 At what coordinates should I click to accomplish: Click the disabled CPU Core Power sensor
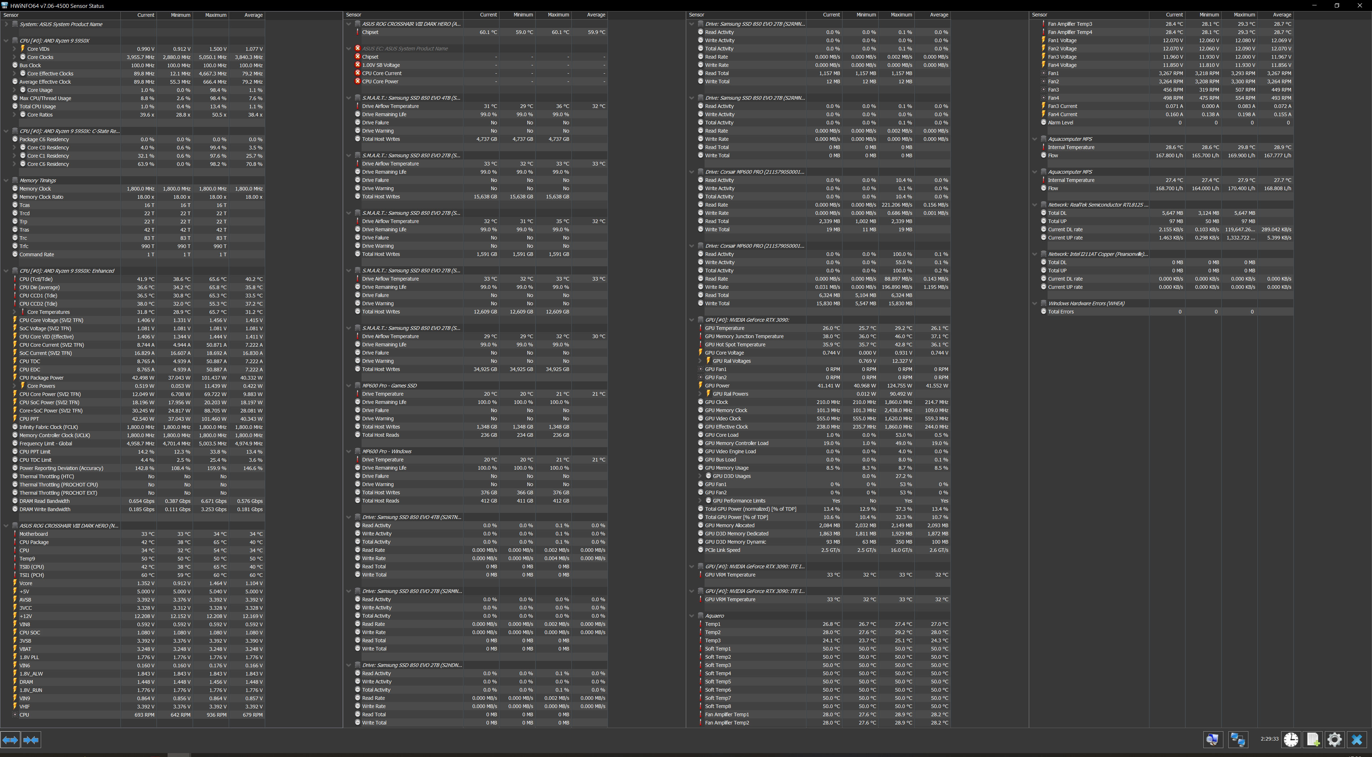380,81
